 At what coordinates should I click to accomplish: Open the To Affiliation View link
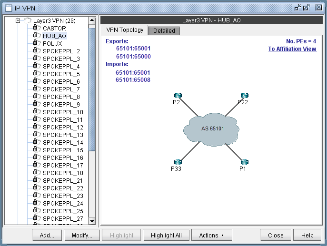(x=292, y=49)
